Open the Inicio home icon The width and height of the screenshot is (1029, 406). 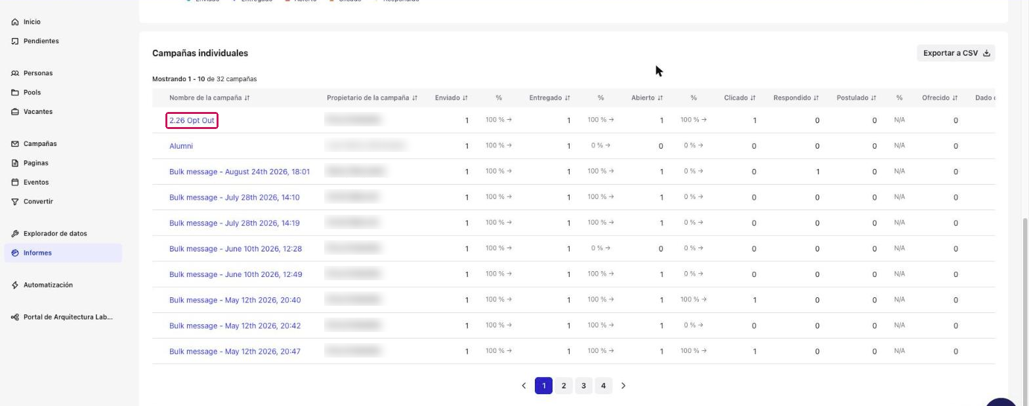15,22
